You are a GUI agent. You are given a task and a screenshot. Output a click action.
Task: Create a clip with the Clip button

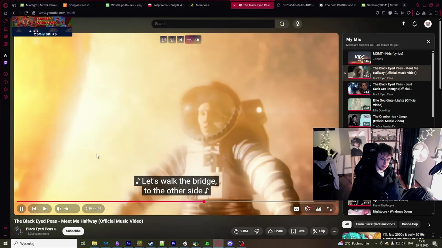tap(319, 231)
